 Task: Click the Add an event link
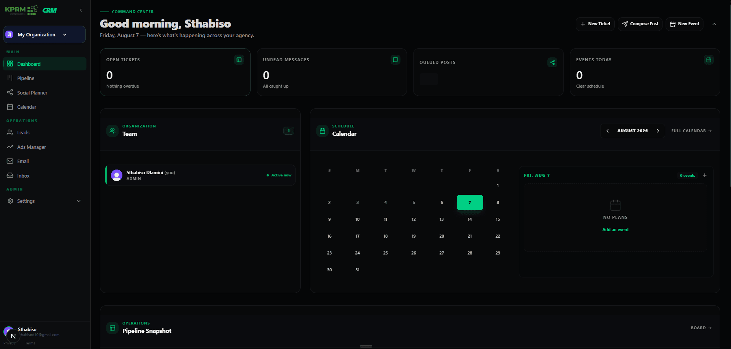coord(615,230)
